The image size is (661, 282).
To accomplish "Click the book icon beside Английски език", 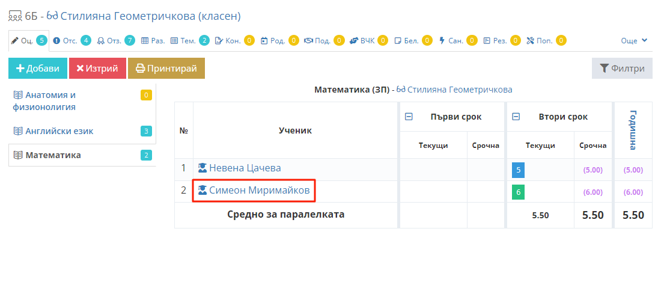I will [17, 131].
